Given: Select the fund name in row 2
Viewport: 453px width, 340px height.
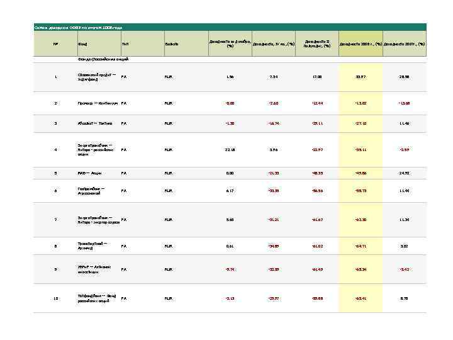Looking at the screenshot, I should pos(98,103).
